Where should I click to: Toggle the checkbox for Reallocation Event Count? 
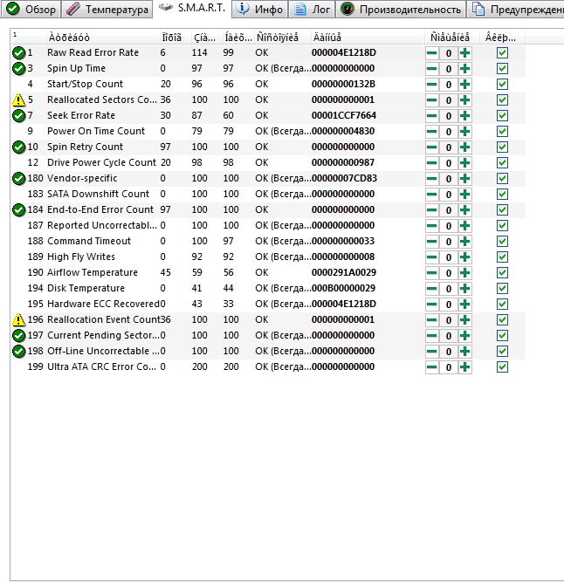click(x=502, y=319)
